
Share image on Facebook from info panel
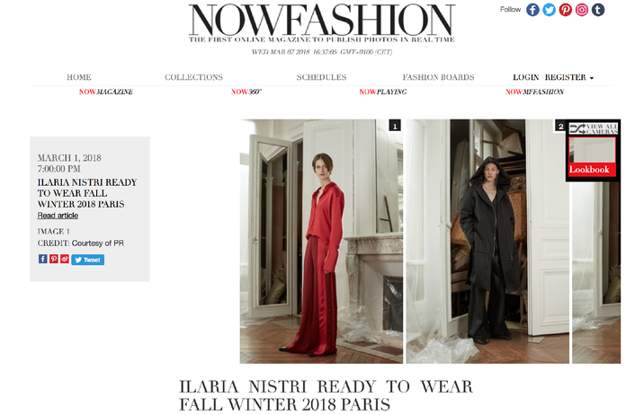[x=42, y=259]
